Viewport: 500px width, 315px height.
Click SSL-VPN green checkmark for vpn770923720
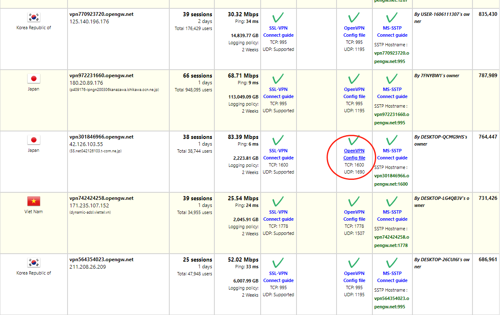coord(278,18)
